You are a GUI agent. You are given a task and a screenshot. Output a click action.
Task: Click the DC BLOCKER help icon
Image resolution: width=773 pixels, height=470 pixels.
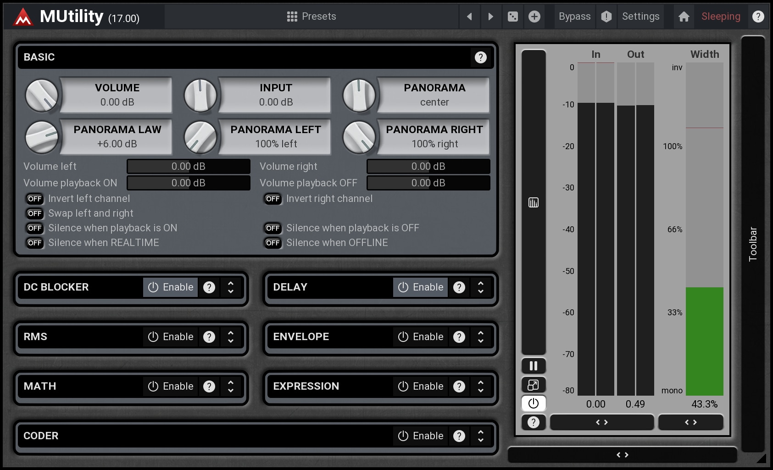[x=209, y=287]
